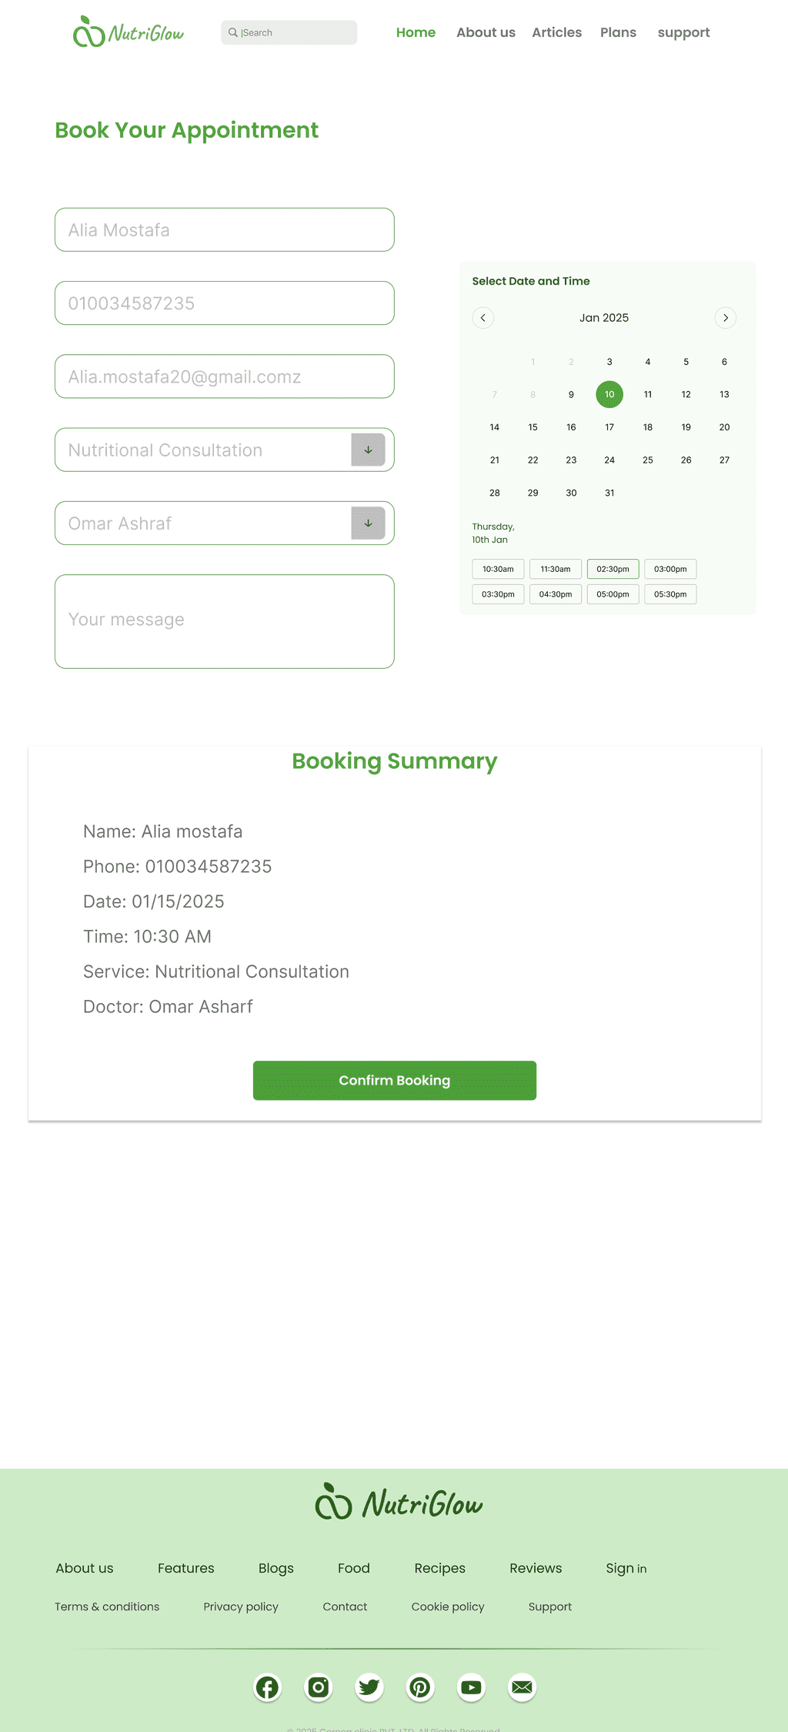
Task: Open the Twitter bird icon
Action: point(369,1687)
